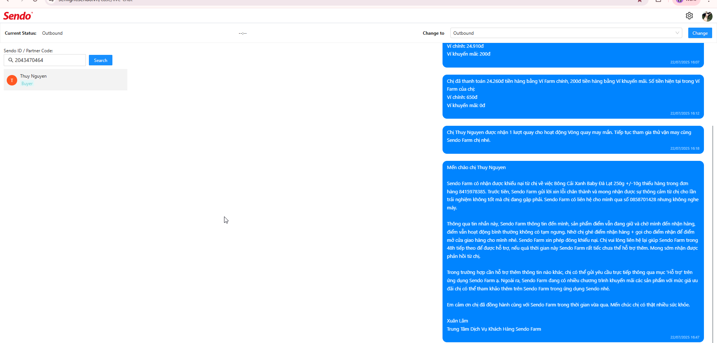The width and height of the screenshot is (717, 343).
Task: Click the timestamp 22/07/2025 16:47
Action: pos(685,337)
